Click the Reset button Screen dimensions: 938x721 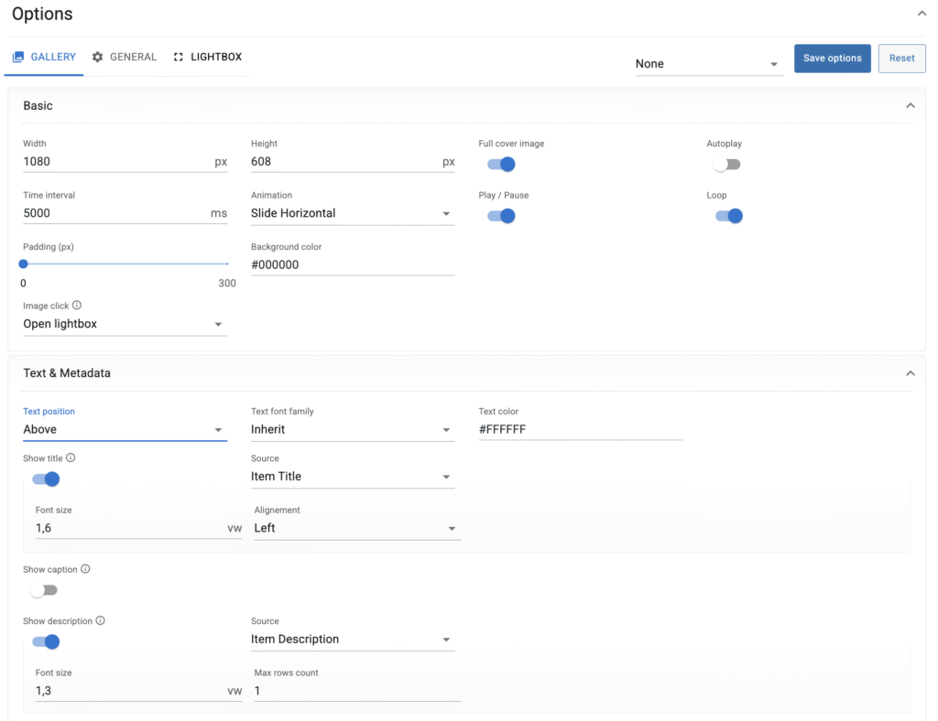tap(901, 58)
